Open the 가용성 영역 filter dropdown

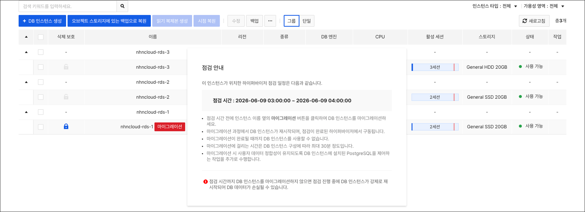[544, 6]
